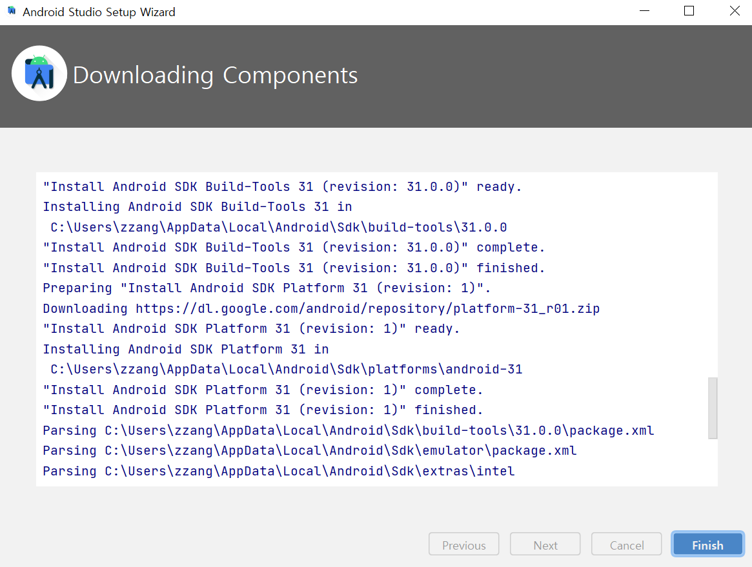
Task: Click the Build-Tools 31 'finished.' log line
Action: pyautogui.click(x=294, y=268)
